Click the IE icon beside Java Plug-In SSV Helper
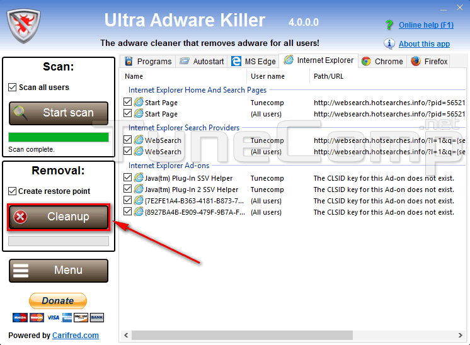Screen dimensions: 470x345 (x=139, y=178)
